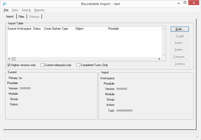Click the Status column header
201x140 pixels.
[38, 29]
